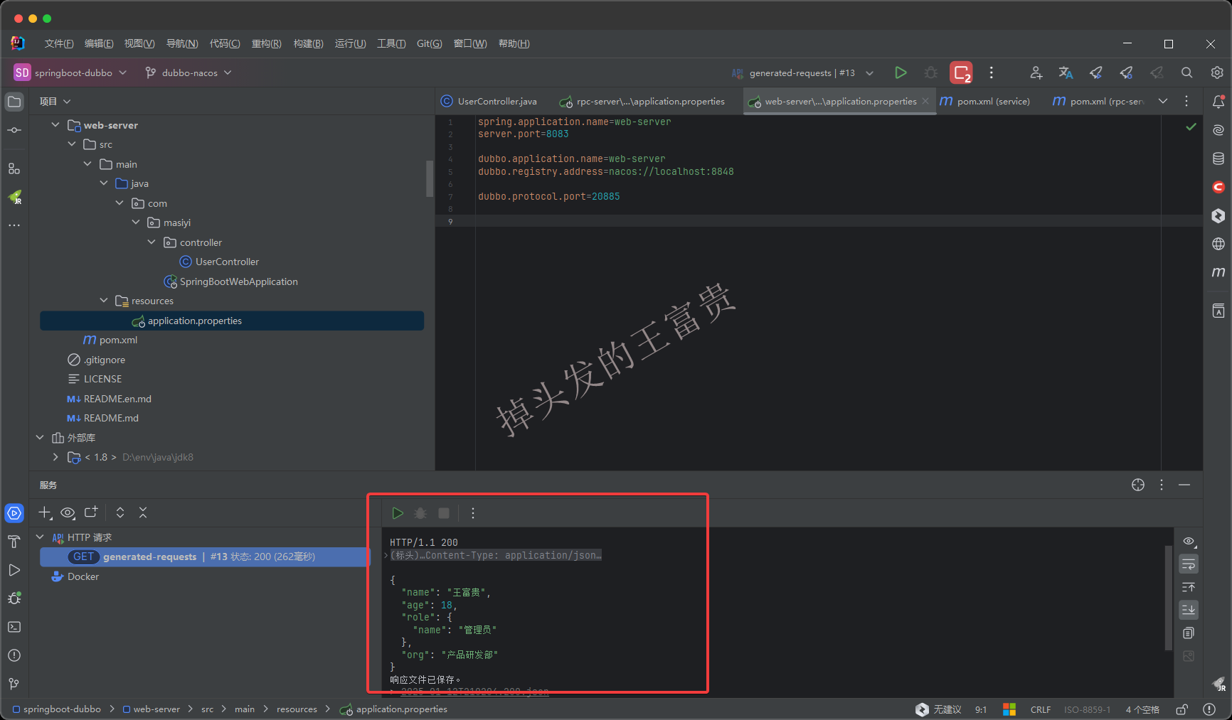Open the Git tool window icon

tap(14, 684)
